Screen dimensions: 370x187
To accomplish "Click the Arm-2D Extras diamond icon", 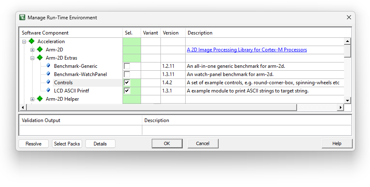I will point(40,58).
